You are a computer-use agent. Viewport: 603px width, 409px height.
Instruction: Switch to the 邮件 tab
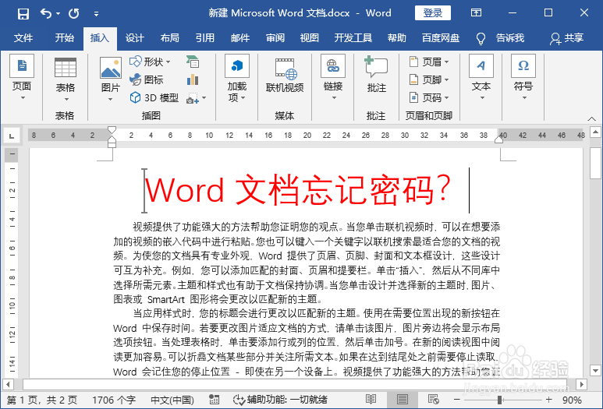tap(240, 38)
